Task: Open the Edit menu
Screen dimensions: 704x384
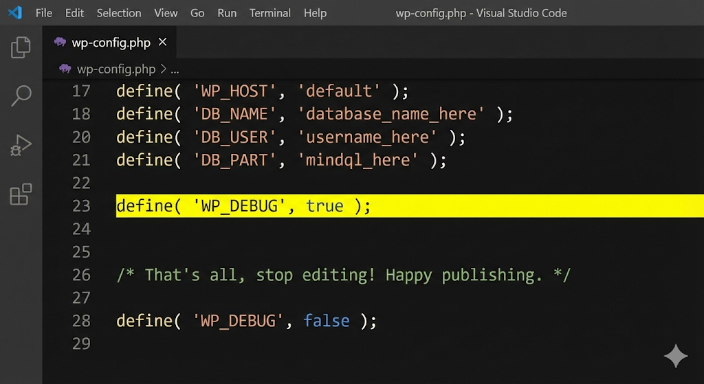Action: coord(74,13)
